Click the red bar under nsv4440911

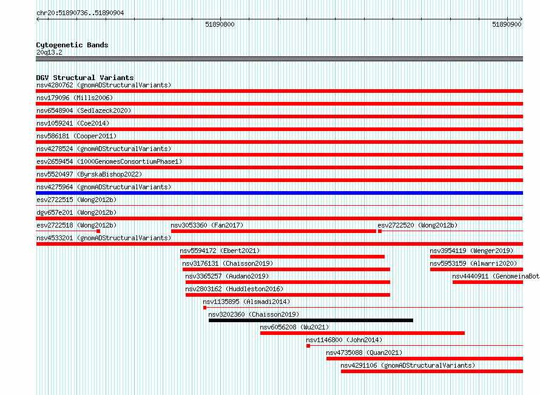488,282
